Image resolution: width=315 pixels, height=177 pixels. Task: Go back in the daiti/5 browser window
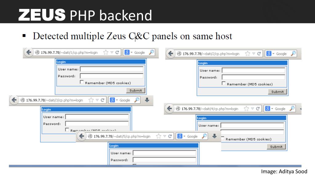(x=82, y=136)
